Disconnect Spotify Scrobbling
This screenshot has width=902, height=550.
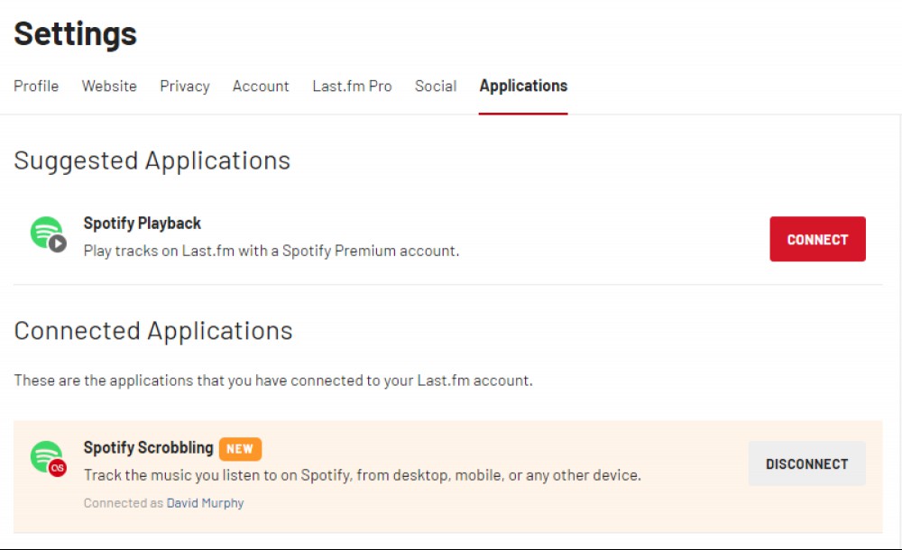click(806, 463)
